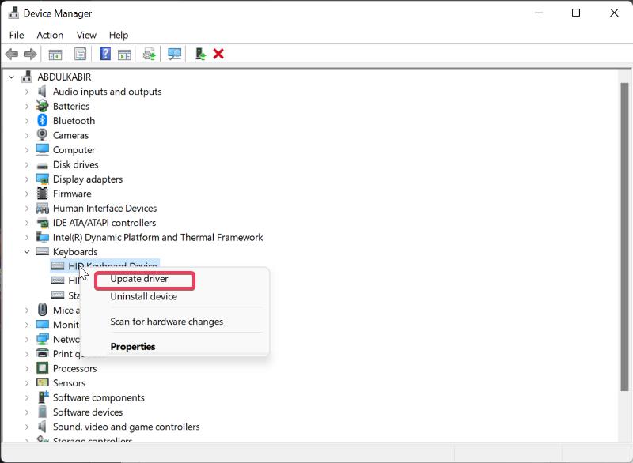Click the Display adapters icon
This screenshot has width=633, height=463.
click(42, 179)
